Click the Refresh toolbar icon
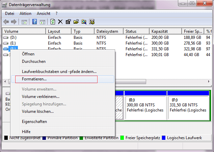Screen dimensions: 214x152 53,22
